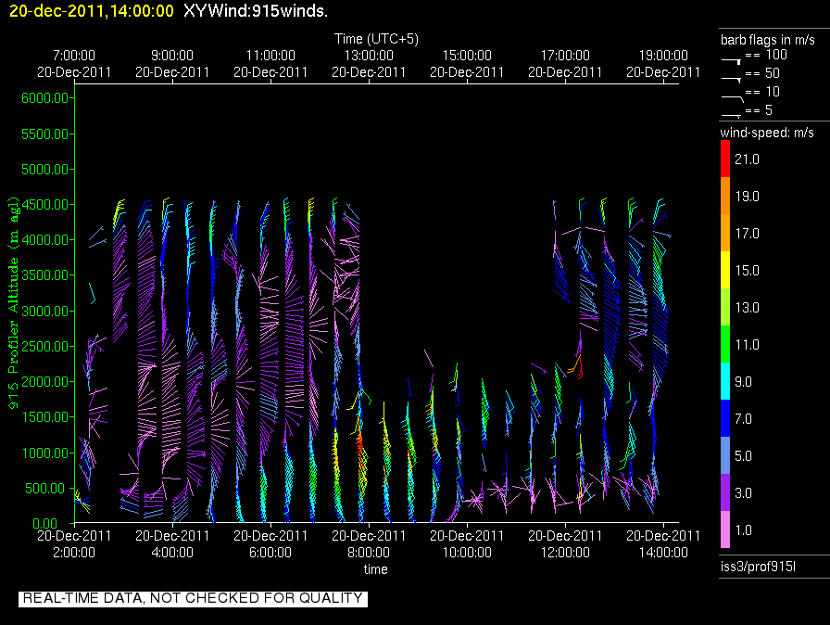The image size is (830, 625).
Task: Click the top axis label 9:00:00
Action: click(x=172, y=55)
